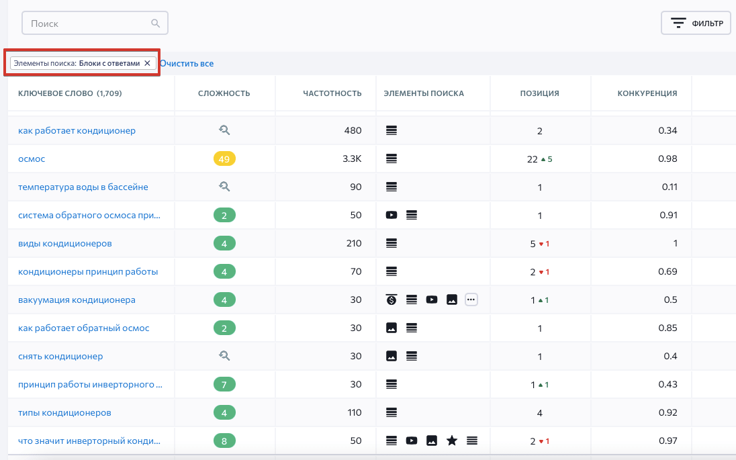The width and height of the screenshot is (736, 460).
Task: Check difficulty for температура воды в бассейне
Action: [x=224, y=187]
